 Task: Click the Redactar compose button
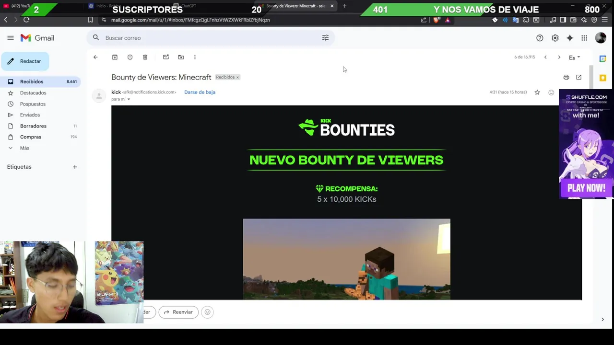point(25,61)
